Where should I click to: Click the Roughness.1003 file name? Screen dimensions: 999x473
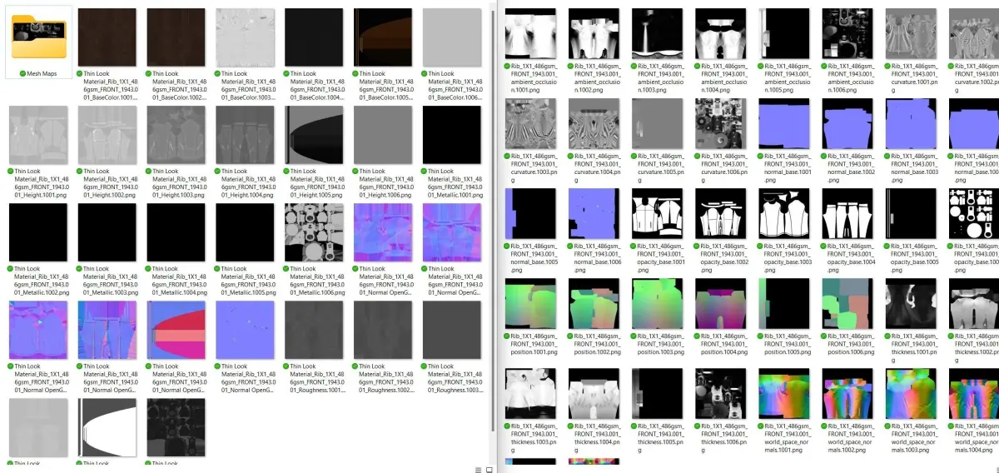457,378
